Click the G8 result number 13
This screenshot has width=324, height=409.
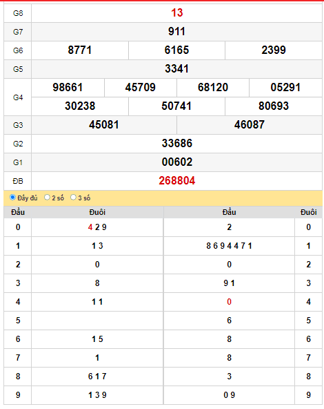click(x=176, y=12)
